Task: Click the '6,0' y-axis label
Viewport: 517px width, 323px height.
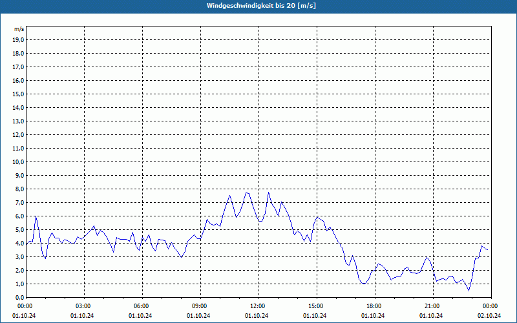Action: point(19,216)
